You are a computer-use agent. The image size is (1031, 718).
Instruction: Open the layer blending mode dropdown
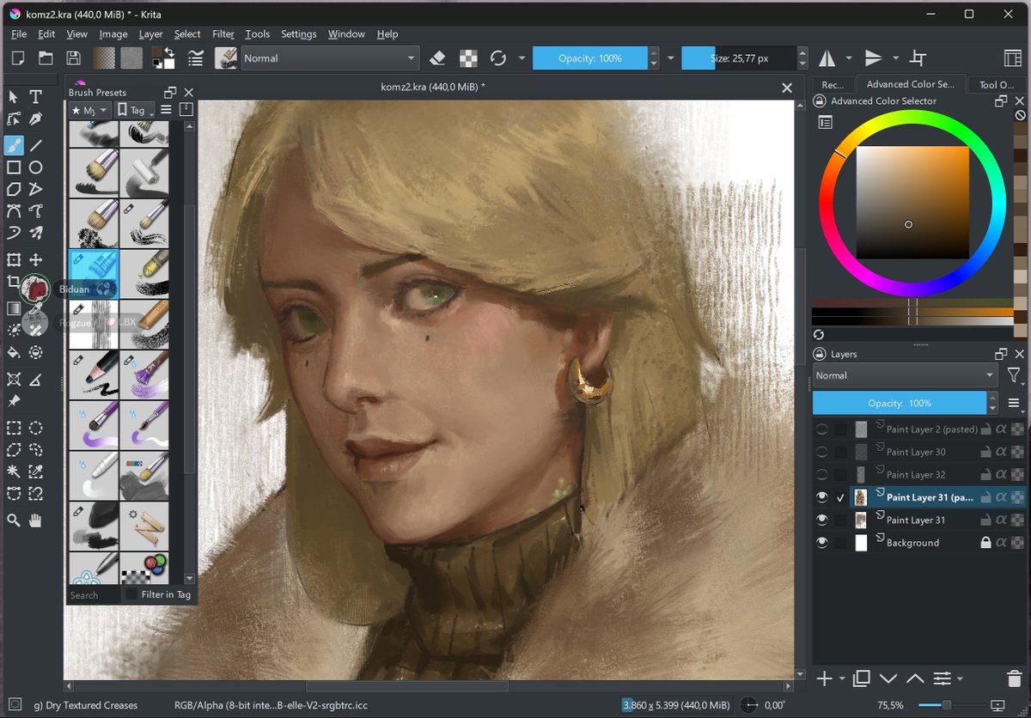pos(906,375)
